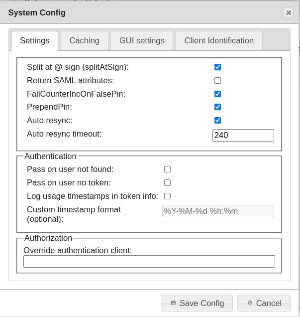Select the Settings tab
Viewport: 300px width, 317px height.
(35, 41)
